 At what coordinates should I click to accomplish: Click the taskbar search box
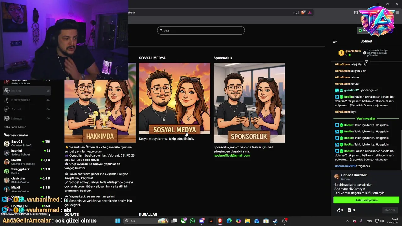coord(146,221)
